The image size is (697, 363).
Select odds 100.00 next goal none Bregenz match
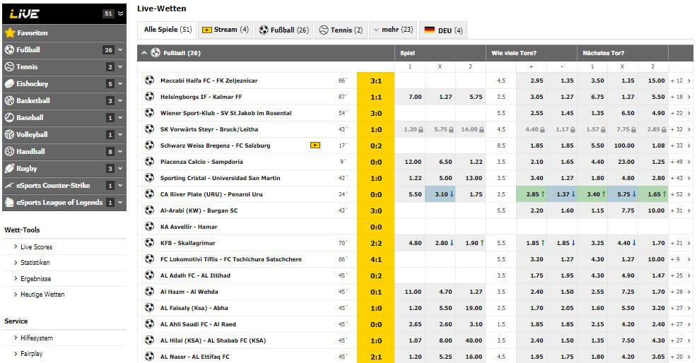pos(622,145)
